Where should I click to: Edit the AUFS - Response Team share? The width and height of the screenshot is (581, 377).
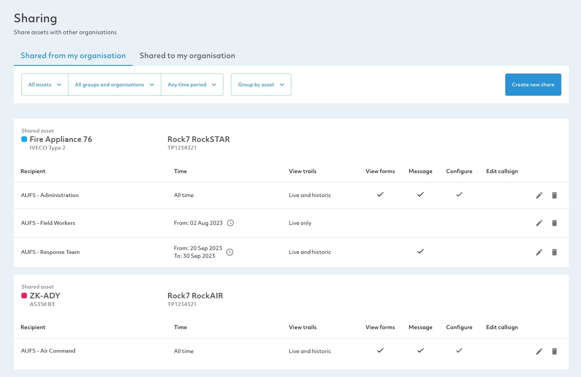pyautogui.click(x=539, y=252)
